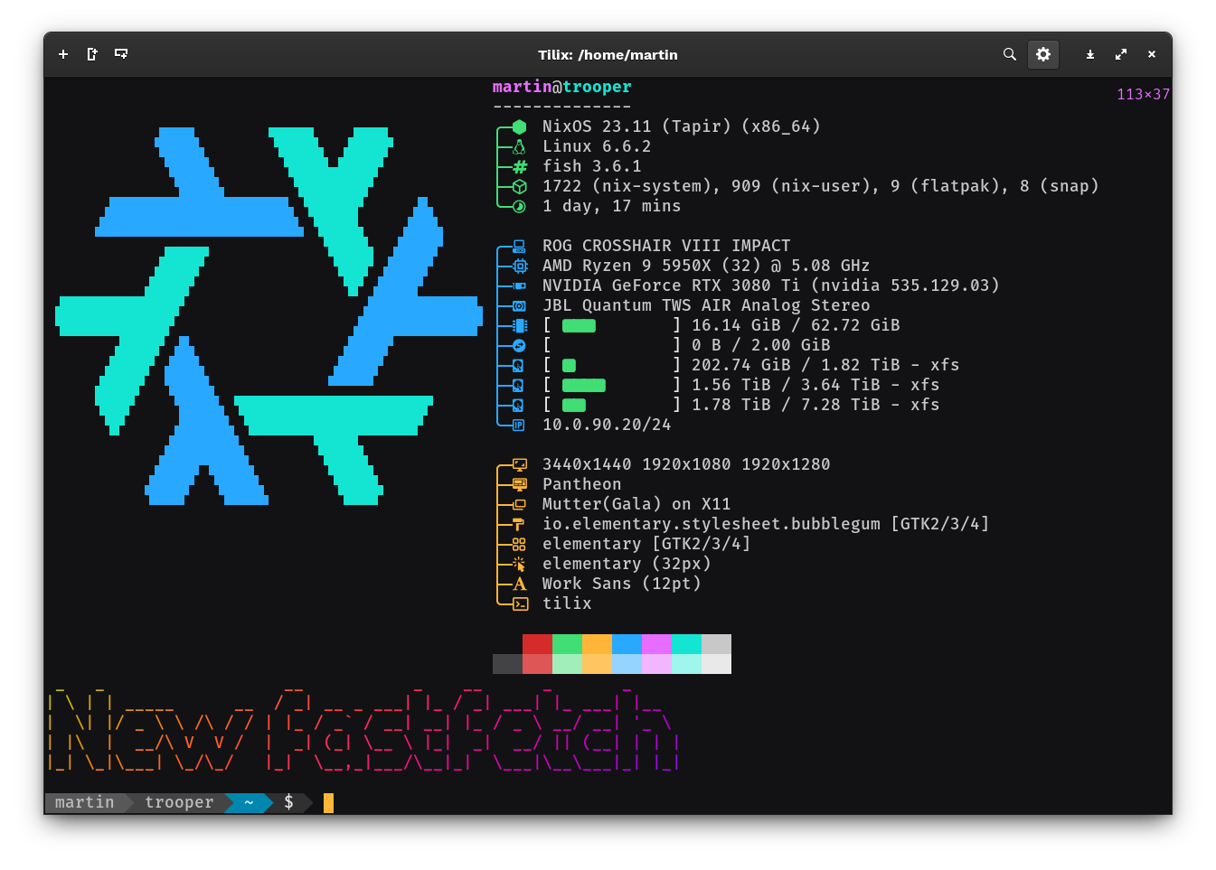Click the GPU icon beside NVIDIA GeForce
This screenshot has width=1216, height=870.
(x=519, y=285)
